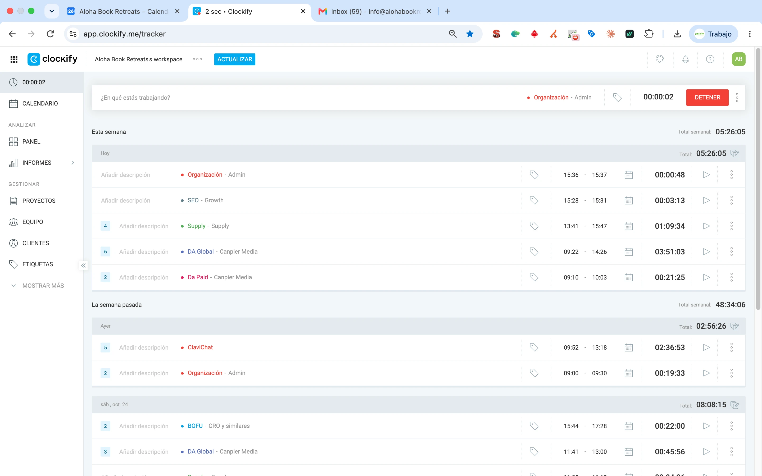Viewport: 762px width, 476px height.
Task: Resume the SEO - Growth entry with the play icon
Action: pos(706,200)
